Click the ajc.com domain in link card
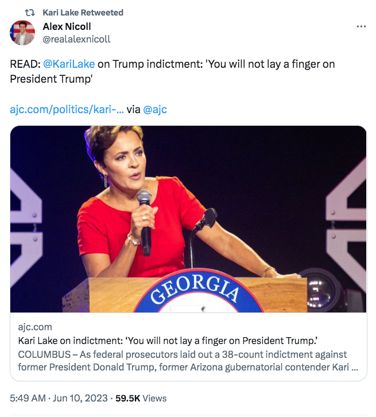Screen dimensions: 376x417 click(x=34, y=327)
